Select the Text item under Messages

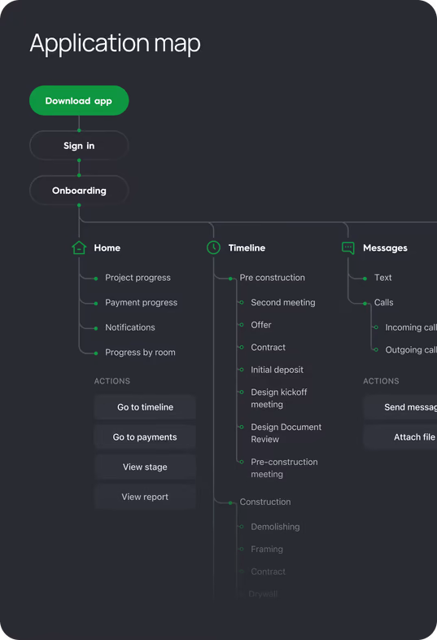[383, 278]
